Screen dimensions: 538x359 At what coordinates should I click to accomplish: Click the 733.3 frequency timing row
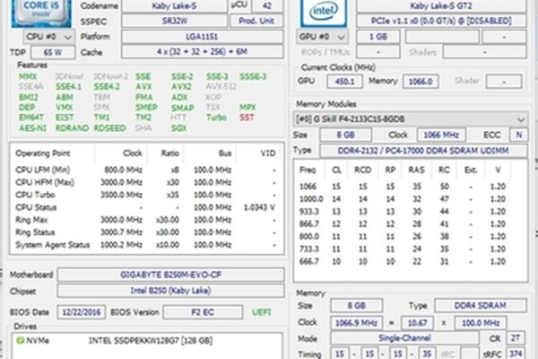click(403, 250)
